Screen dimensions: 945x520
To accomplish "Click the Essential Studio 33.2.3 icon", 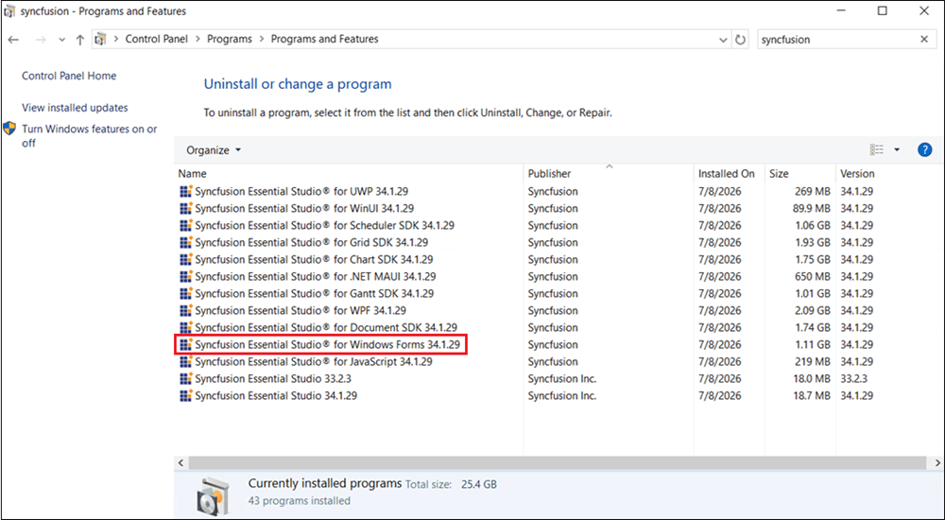I will click(186, 378).
